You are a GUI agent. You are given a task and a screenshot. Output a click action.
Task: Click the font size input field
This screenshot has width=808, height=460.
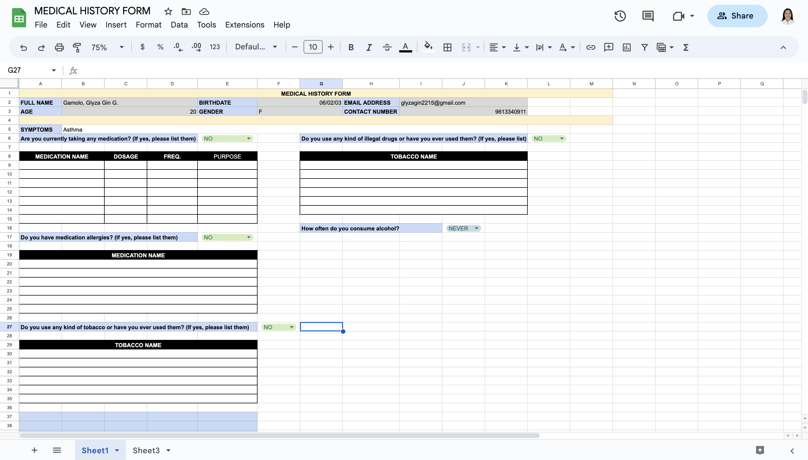(313, 47)
